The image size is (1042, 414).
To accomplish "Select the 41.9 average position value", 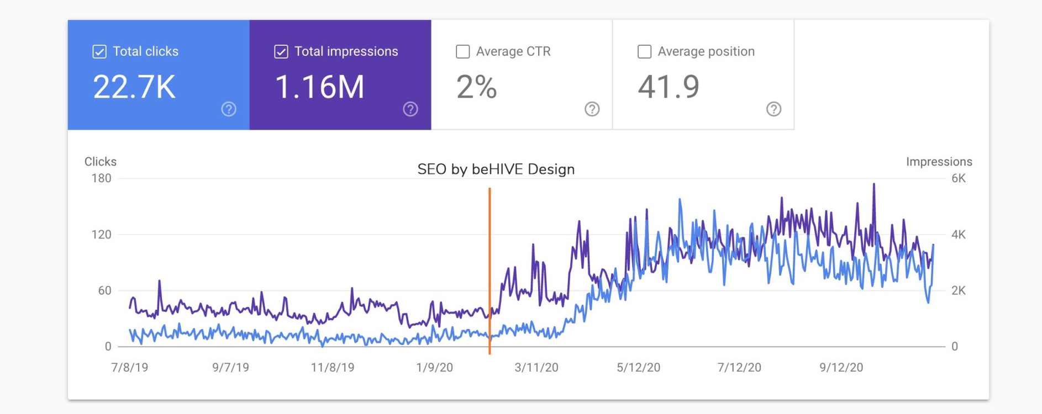I will pos(669,87).
